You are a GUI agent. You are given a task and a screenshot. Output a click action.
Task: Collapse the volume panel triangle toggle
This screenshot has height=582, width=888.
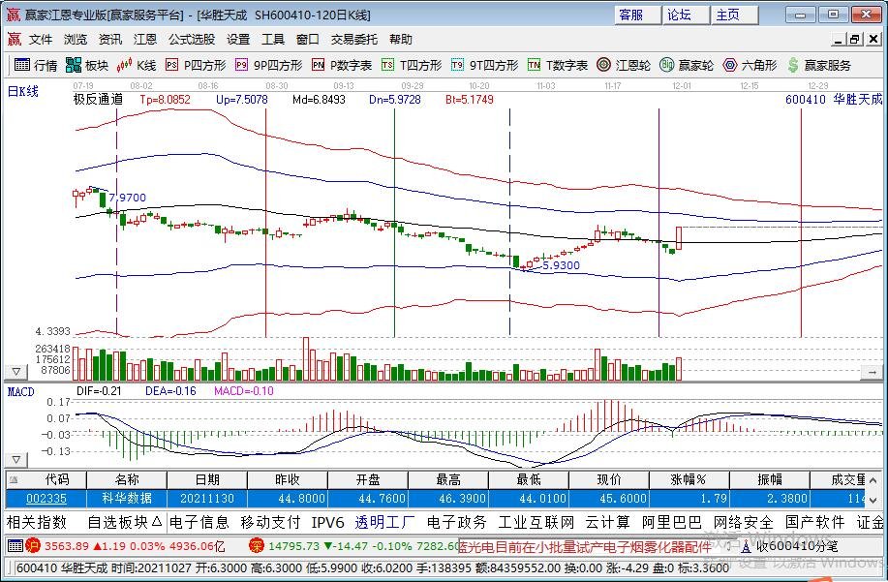(x=15, y=372)
